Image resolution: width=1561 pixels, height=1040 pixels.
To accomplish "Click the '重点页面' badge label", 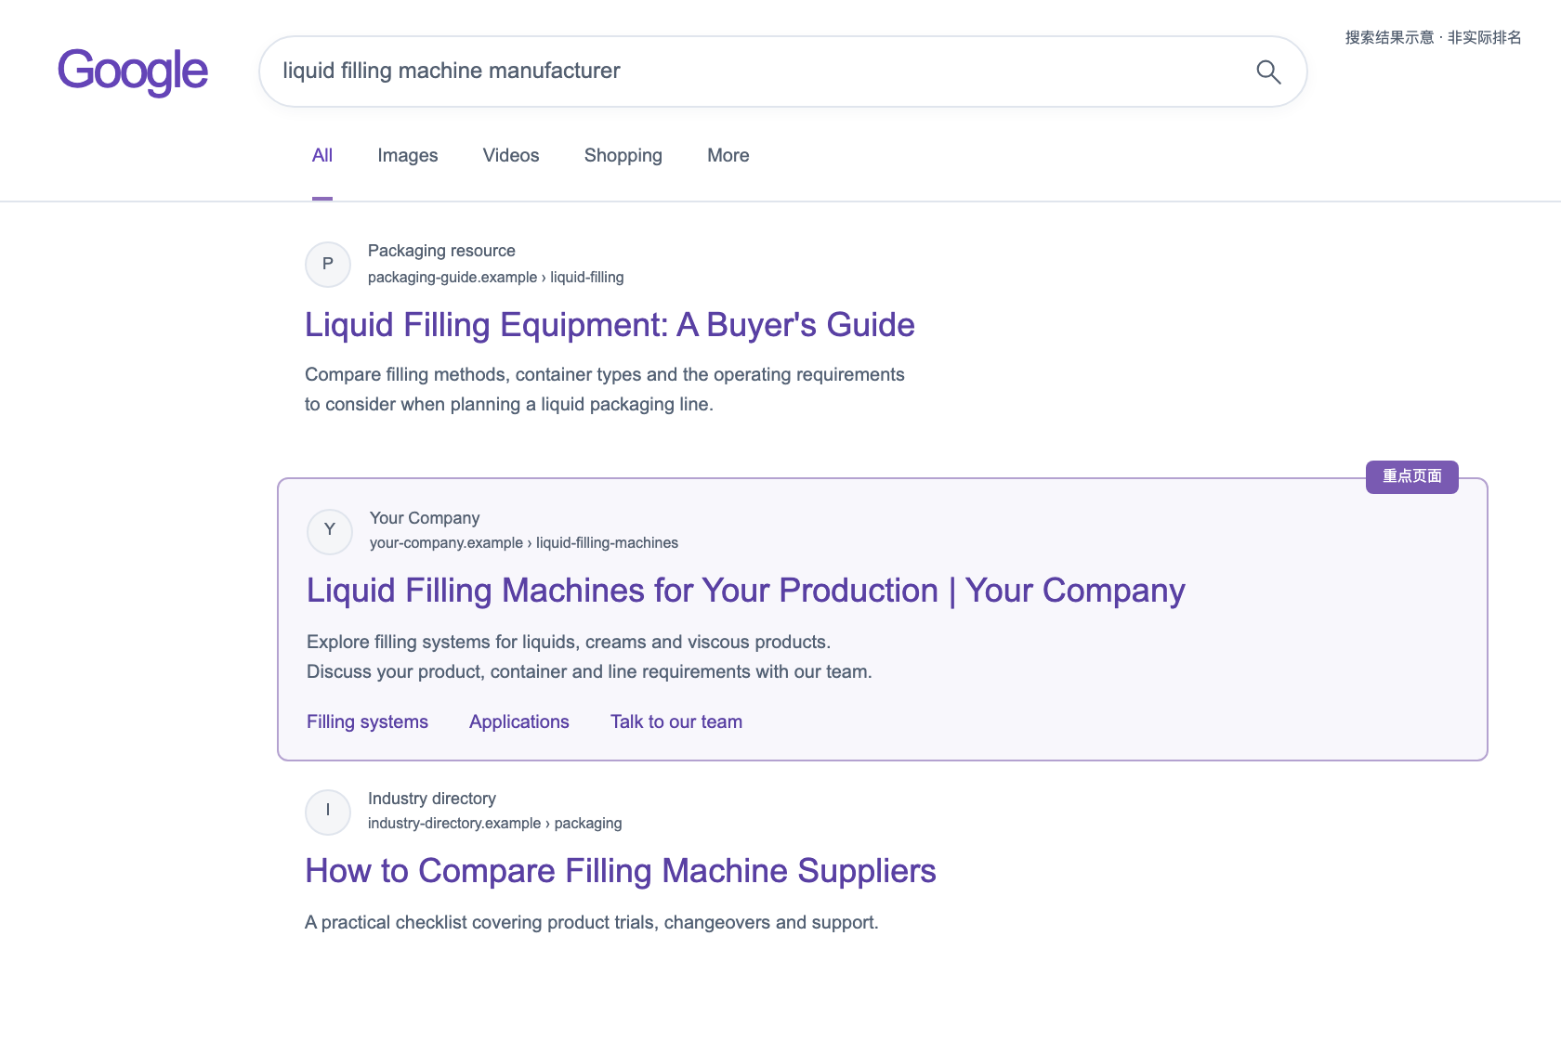I will pos(1412,476).
